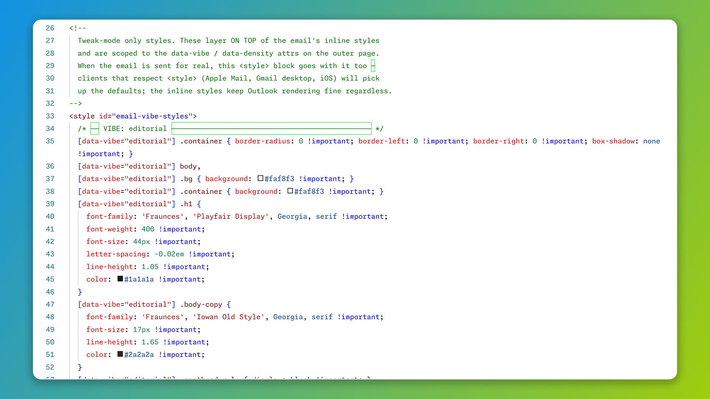The height and width of the screenshot is (399, 710).
Task: Click the .h1 selector on line 39
Action: pos(186,204)
